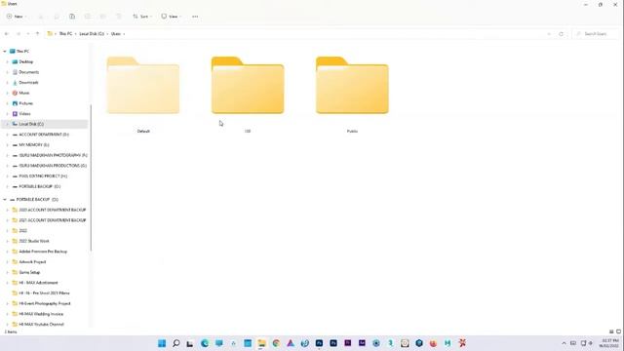The image size is (624, 351).
Task: Expand the Adobe Premiere Pro Backup folder arrow
Action: (x=7, y=252)
